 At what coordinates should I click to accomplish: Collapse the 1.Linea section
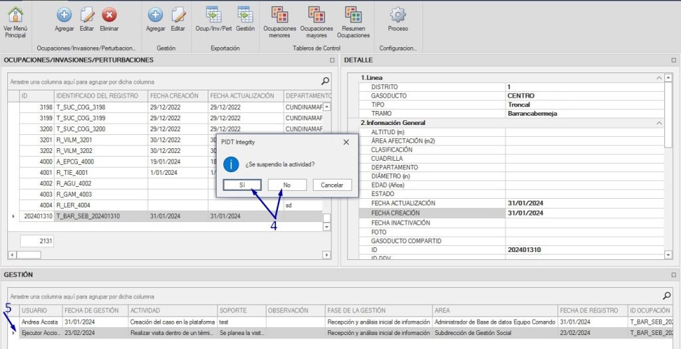(658, 78)
